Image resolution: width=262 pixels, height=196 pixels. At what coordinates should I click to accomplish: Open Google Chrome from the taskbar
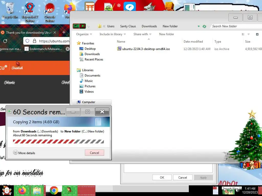(54, 191)
